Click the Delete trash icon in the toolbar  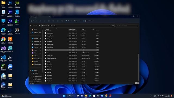point(62,21)
